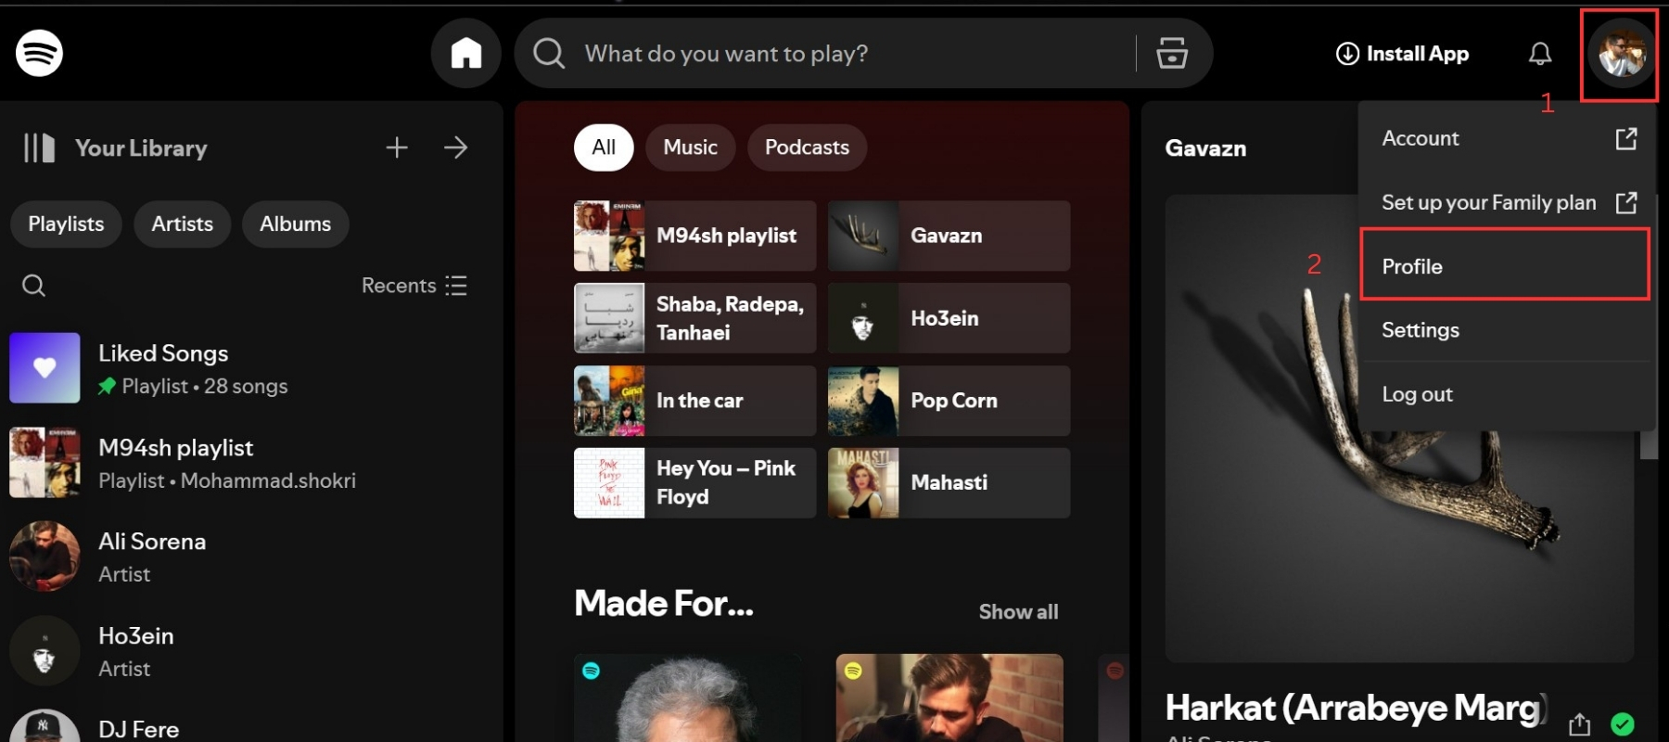Open Pop Corn shortcut card
The width and height of the screenshot is (1669, 742).
point(949,401)
